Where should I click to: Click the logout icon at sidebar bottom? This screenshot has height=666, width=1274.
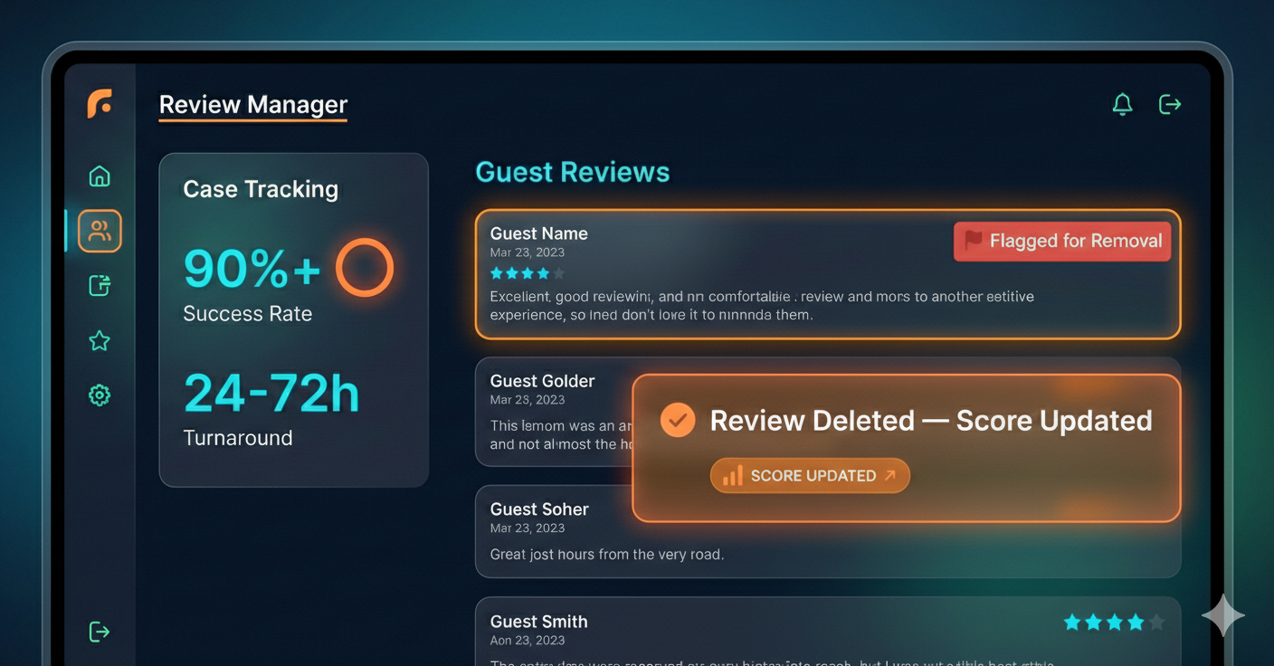point(100,632)
